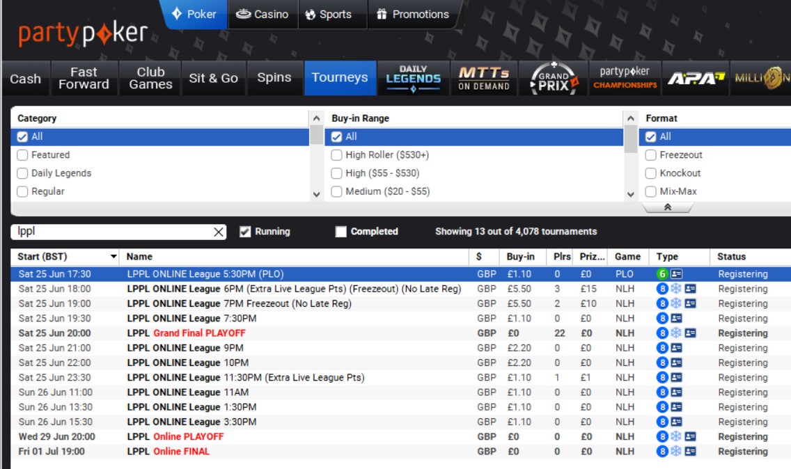Click snowflake icon in 6PM tournament row
The width and height of the screenshot is (791, 469).
tap(676, 289)
